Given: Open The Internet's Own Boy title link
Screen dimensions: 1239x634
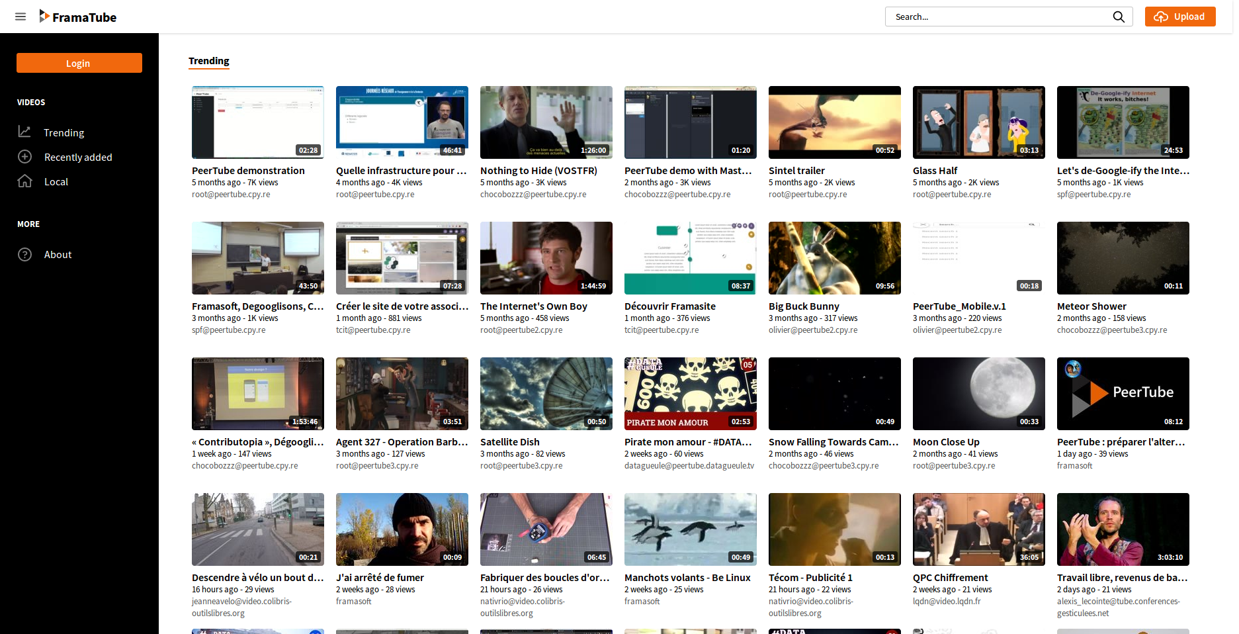Looking at the screenshot, I should (534, 306).
